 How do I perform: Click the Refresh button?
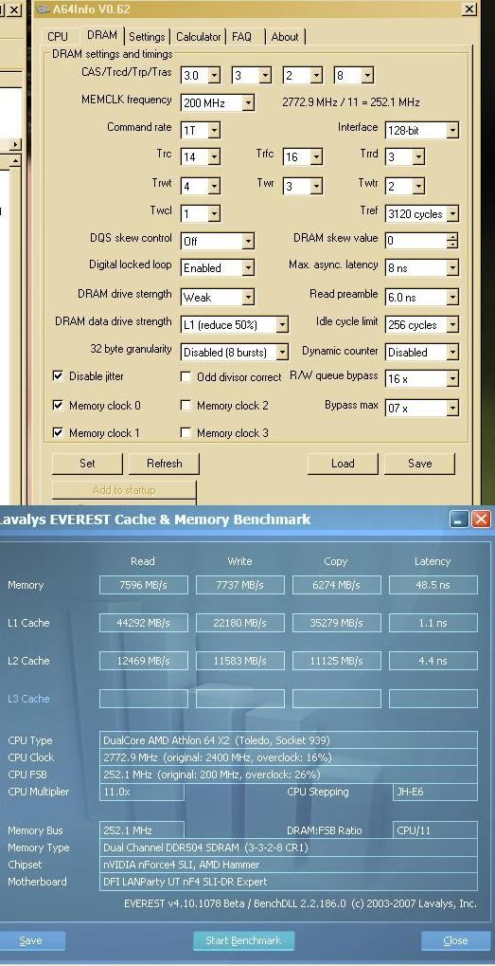pyautogui.click(x=164, y=464)
